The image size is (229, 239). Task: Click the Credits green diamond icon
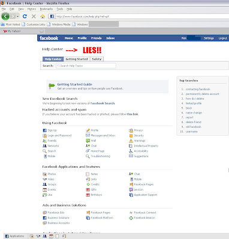click(88, 185)
